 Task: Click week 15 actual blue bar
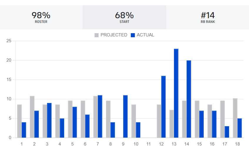pos(201,124)
